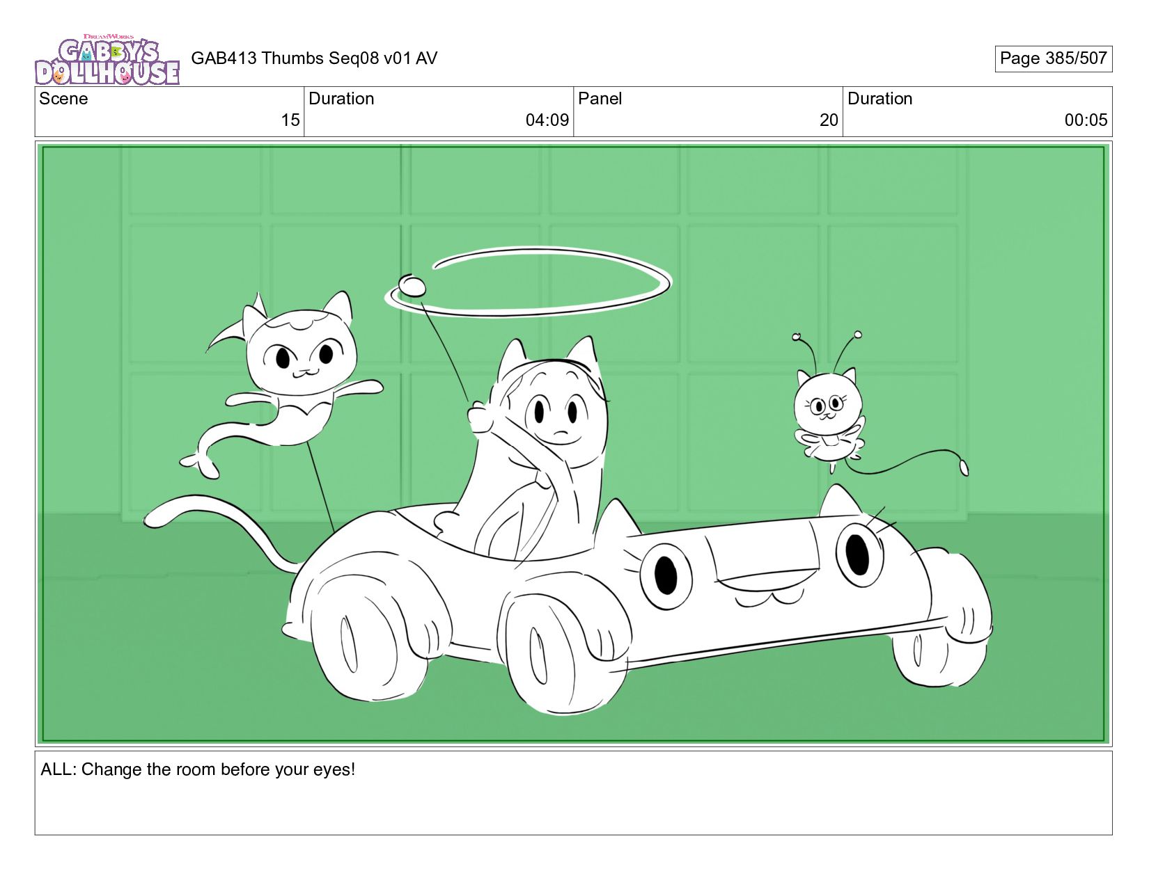
Task: Click the mermaid cat character on the left
Action: point(282,386)
